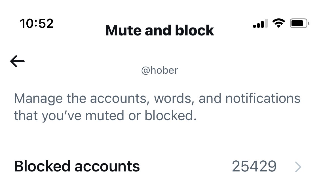
Task: Click the 25429 blocked count
Action: [x=254, y=166]
